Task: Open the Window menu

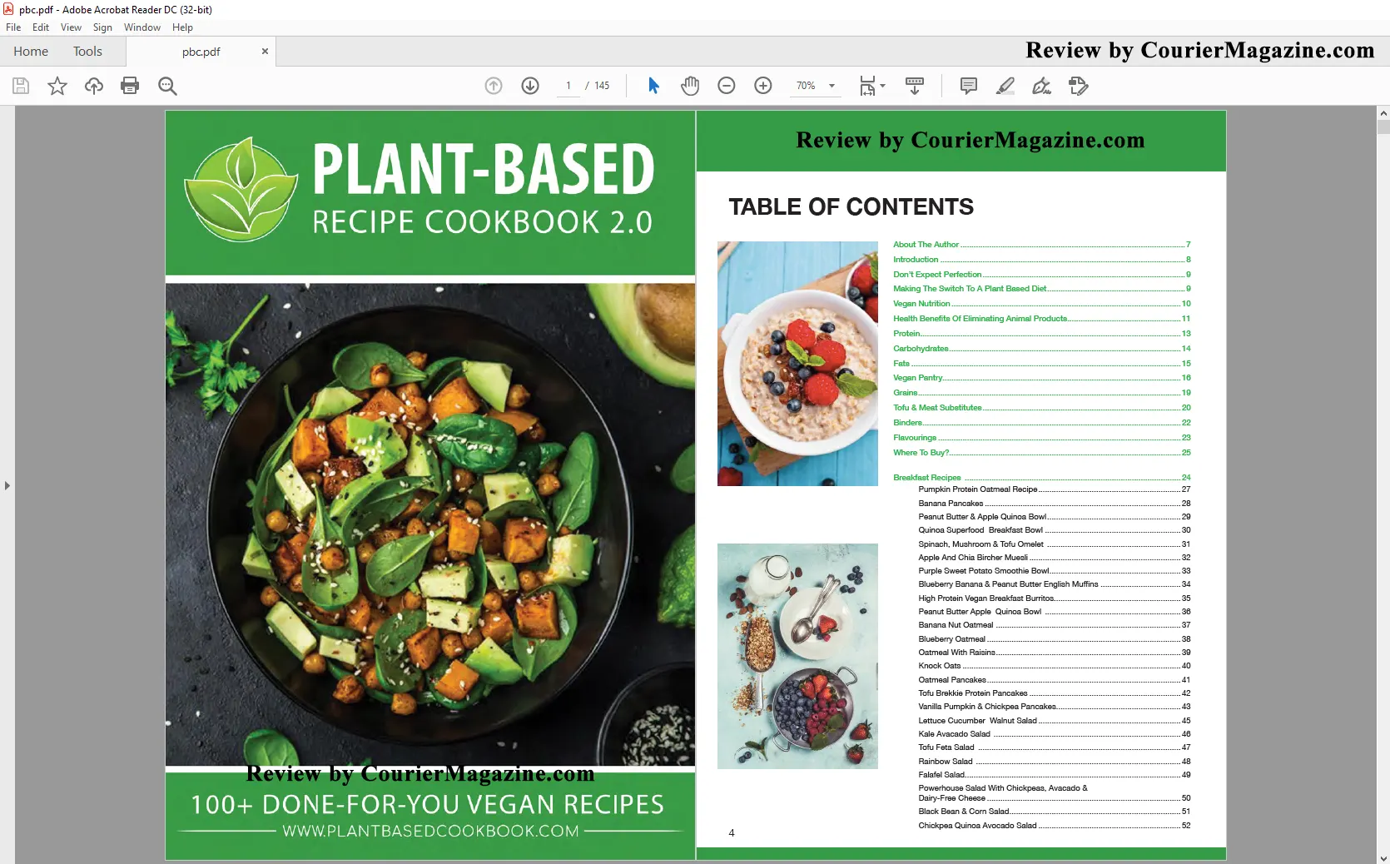Action: (142, 27)
